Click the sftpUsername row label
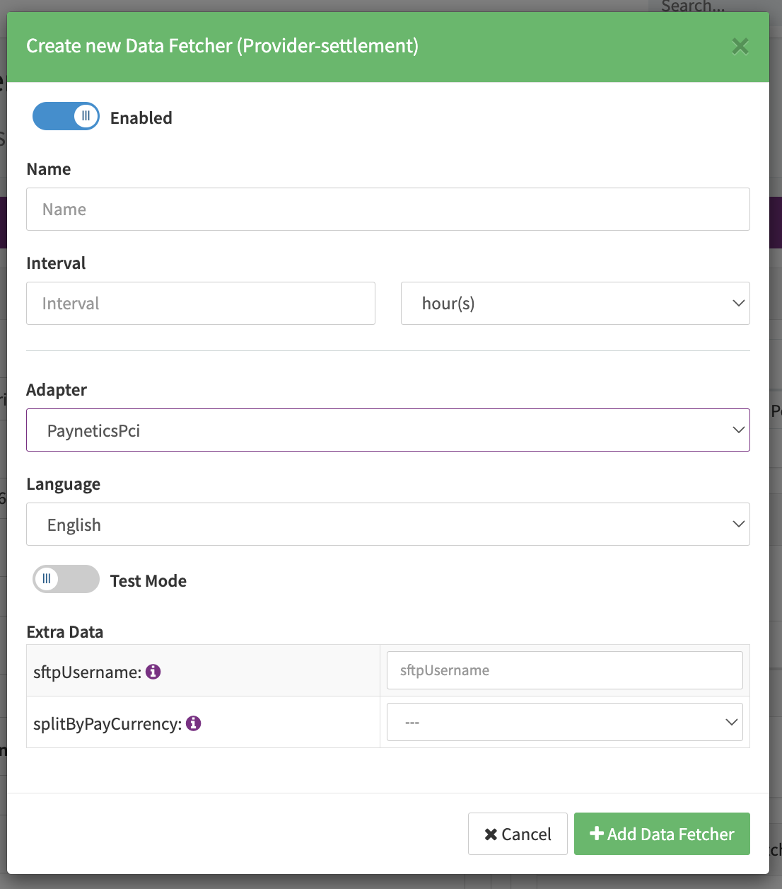782x889 pixels. (87, 672)
